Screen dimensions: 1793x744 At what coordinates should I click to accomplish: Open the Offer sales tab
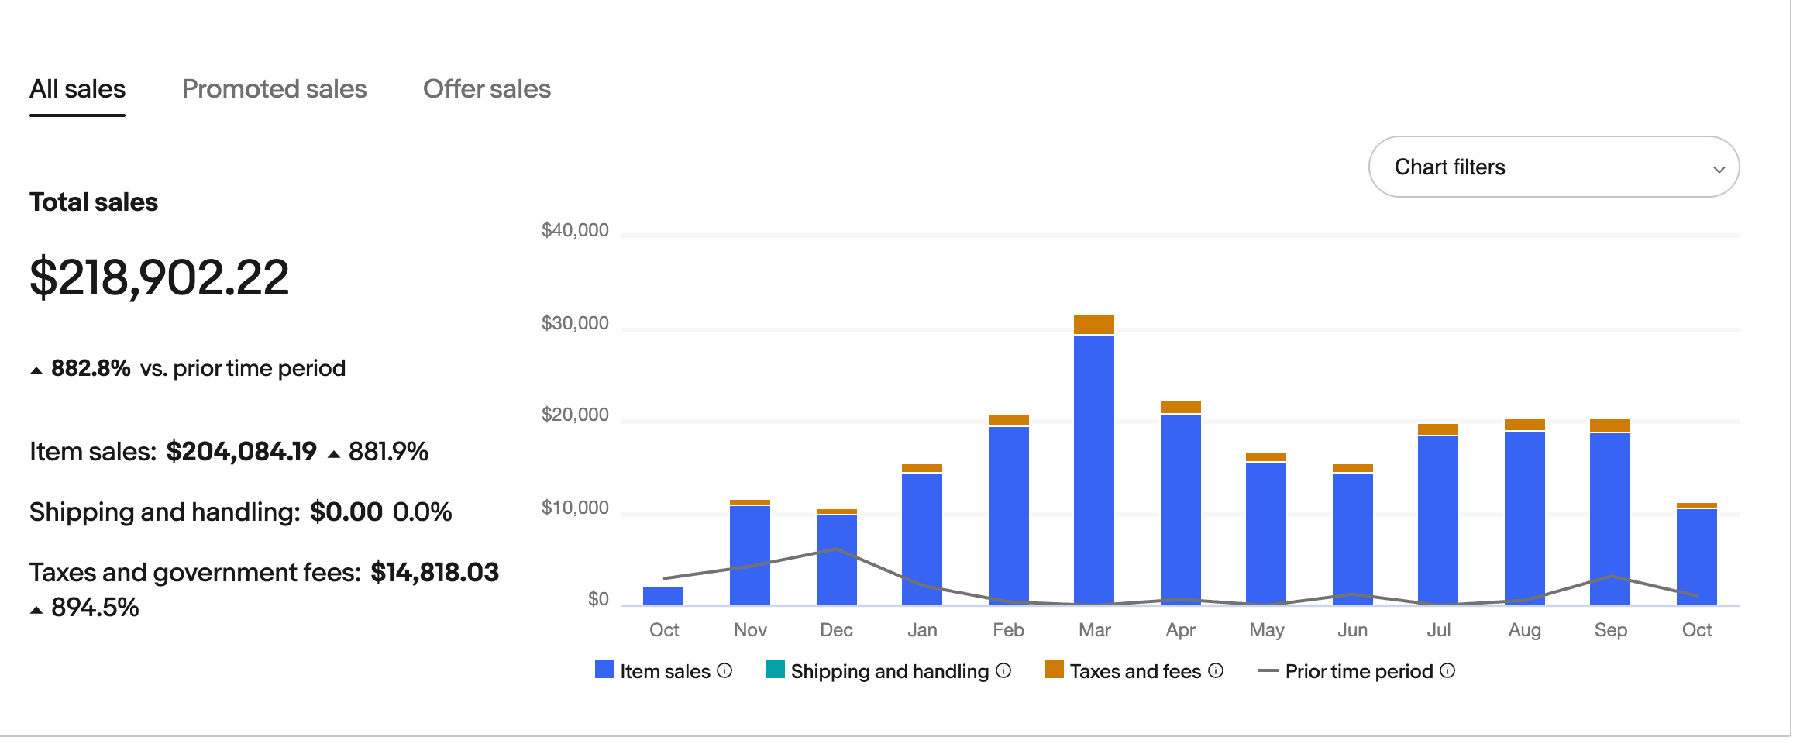click(x=486, y=88)
